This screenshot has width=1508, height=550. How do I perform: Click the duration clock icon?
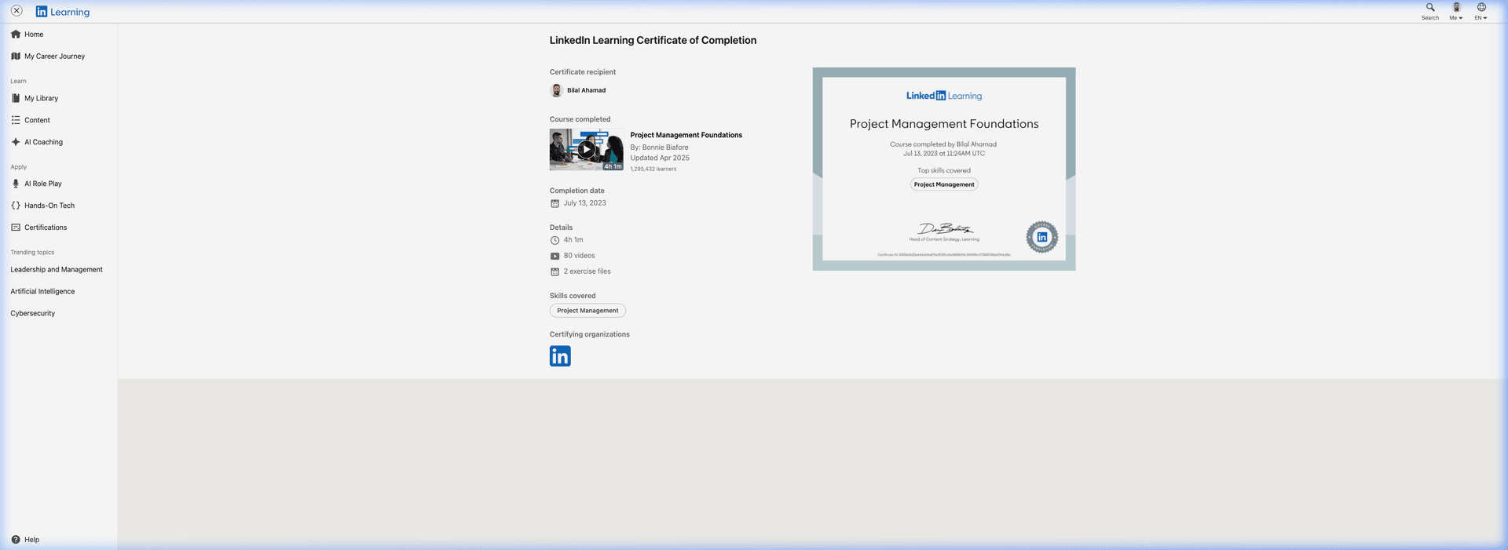click(555, 240)
